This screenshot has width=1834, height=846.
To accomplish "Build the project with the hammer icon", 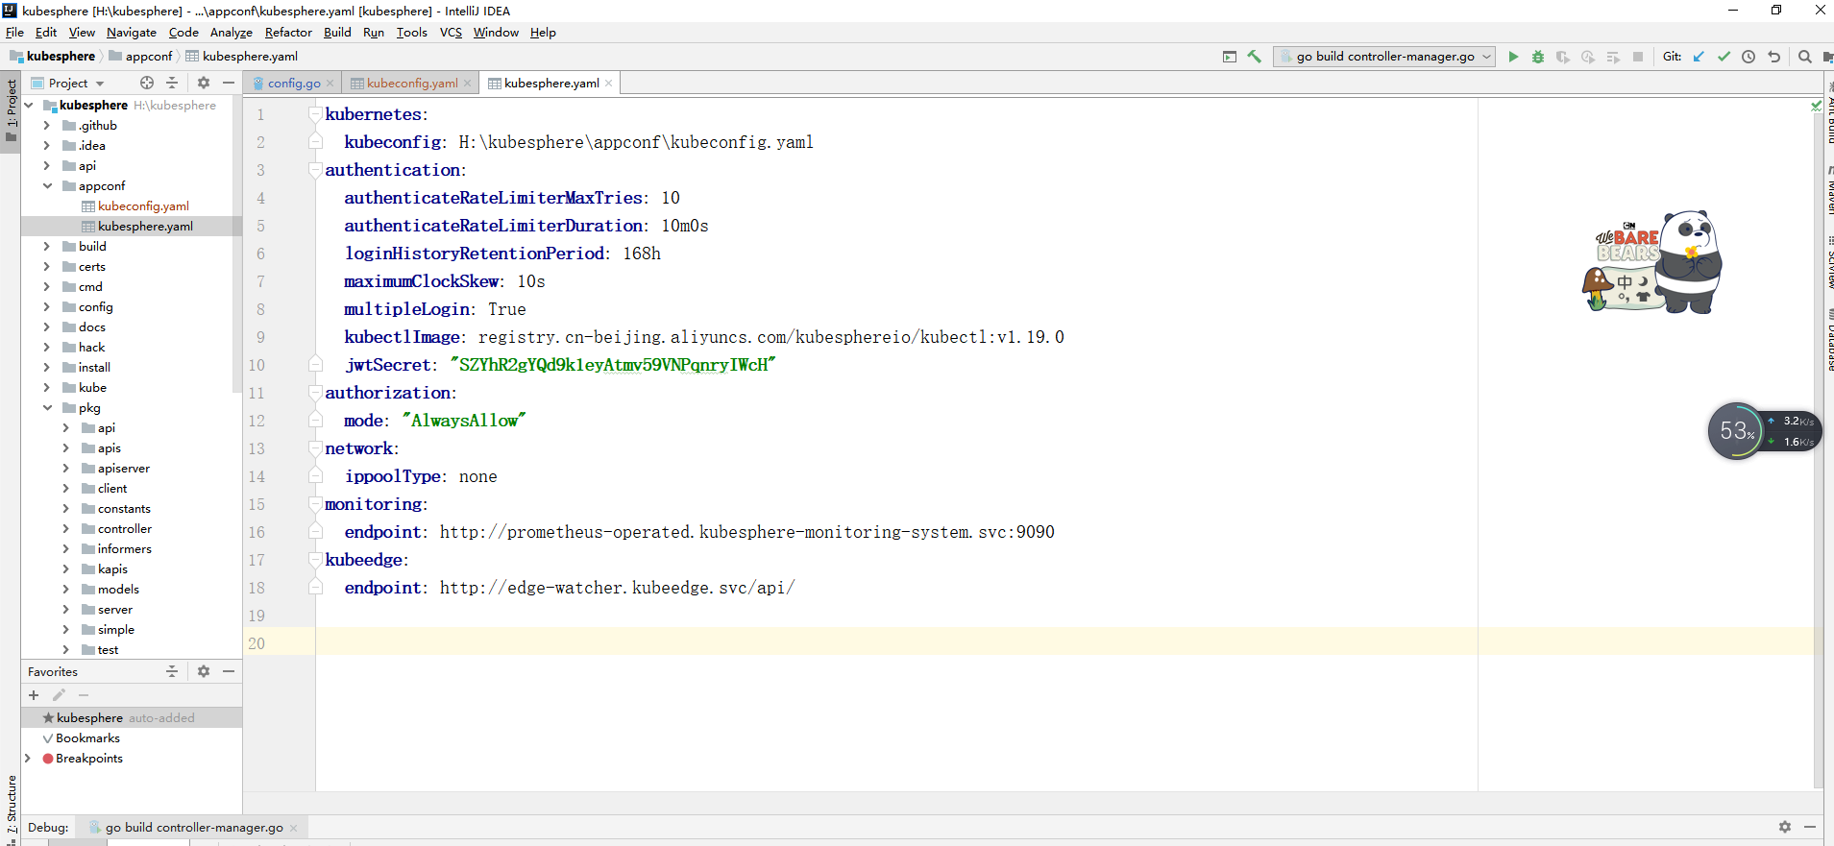I will (1255, 57).
